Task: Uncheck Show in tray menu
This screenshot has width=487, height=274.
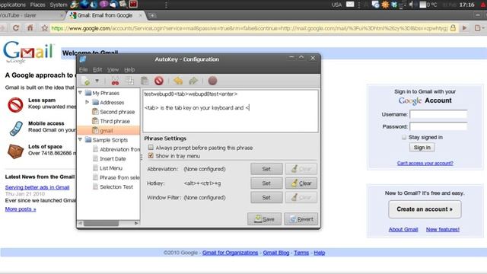Action: pyautogui.click(x=151, y=155)
